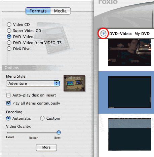Click the More button
The image size is (154, 157).
click(46, 147)
